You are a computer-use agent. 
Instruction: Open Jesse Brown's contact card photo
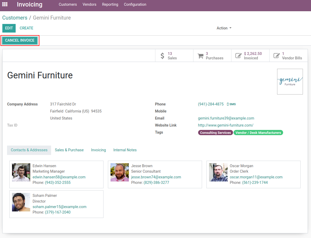tap(120, 172)
